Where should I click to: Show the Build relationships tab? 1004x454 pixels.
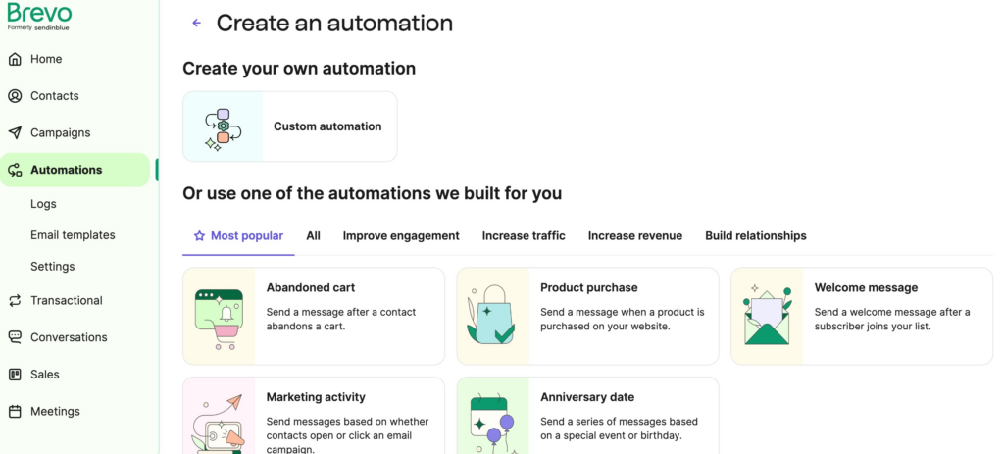[x=755, y=236]
